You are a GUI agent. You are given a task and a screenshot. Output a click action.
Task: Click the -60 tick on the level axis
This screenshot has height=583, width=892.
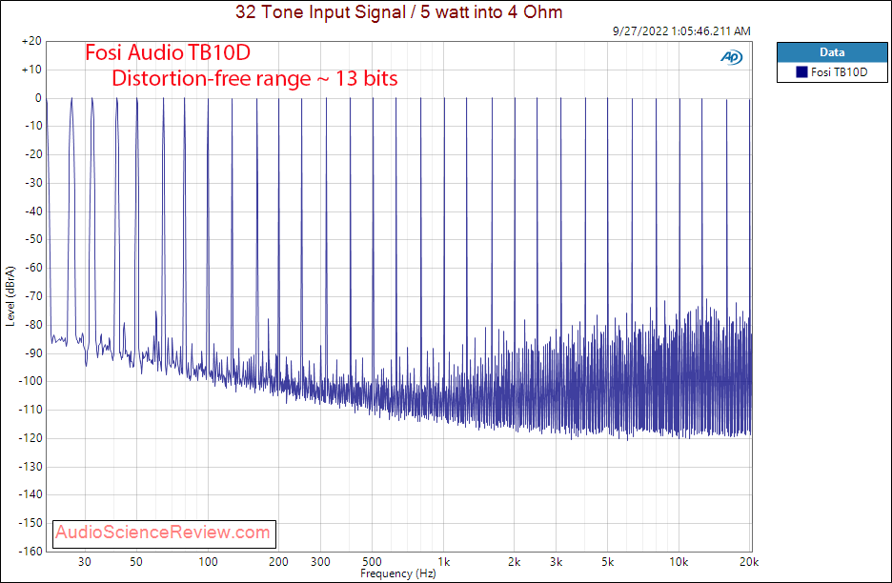tap(33, 268)
